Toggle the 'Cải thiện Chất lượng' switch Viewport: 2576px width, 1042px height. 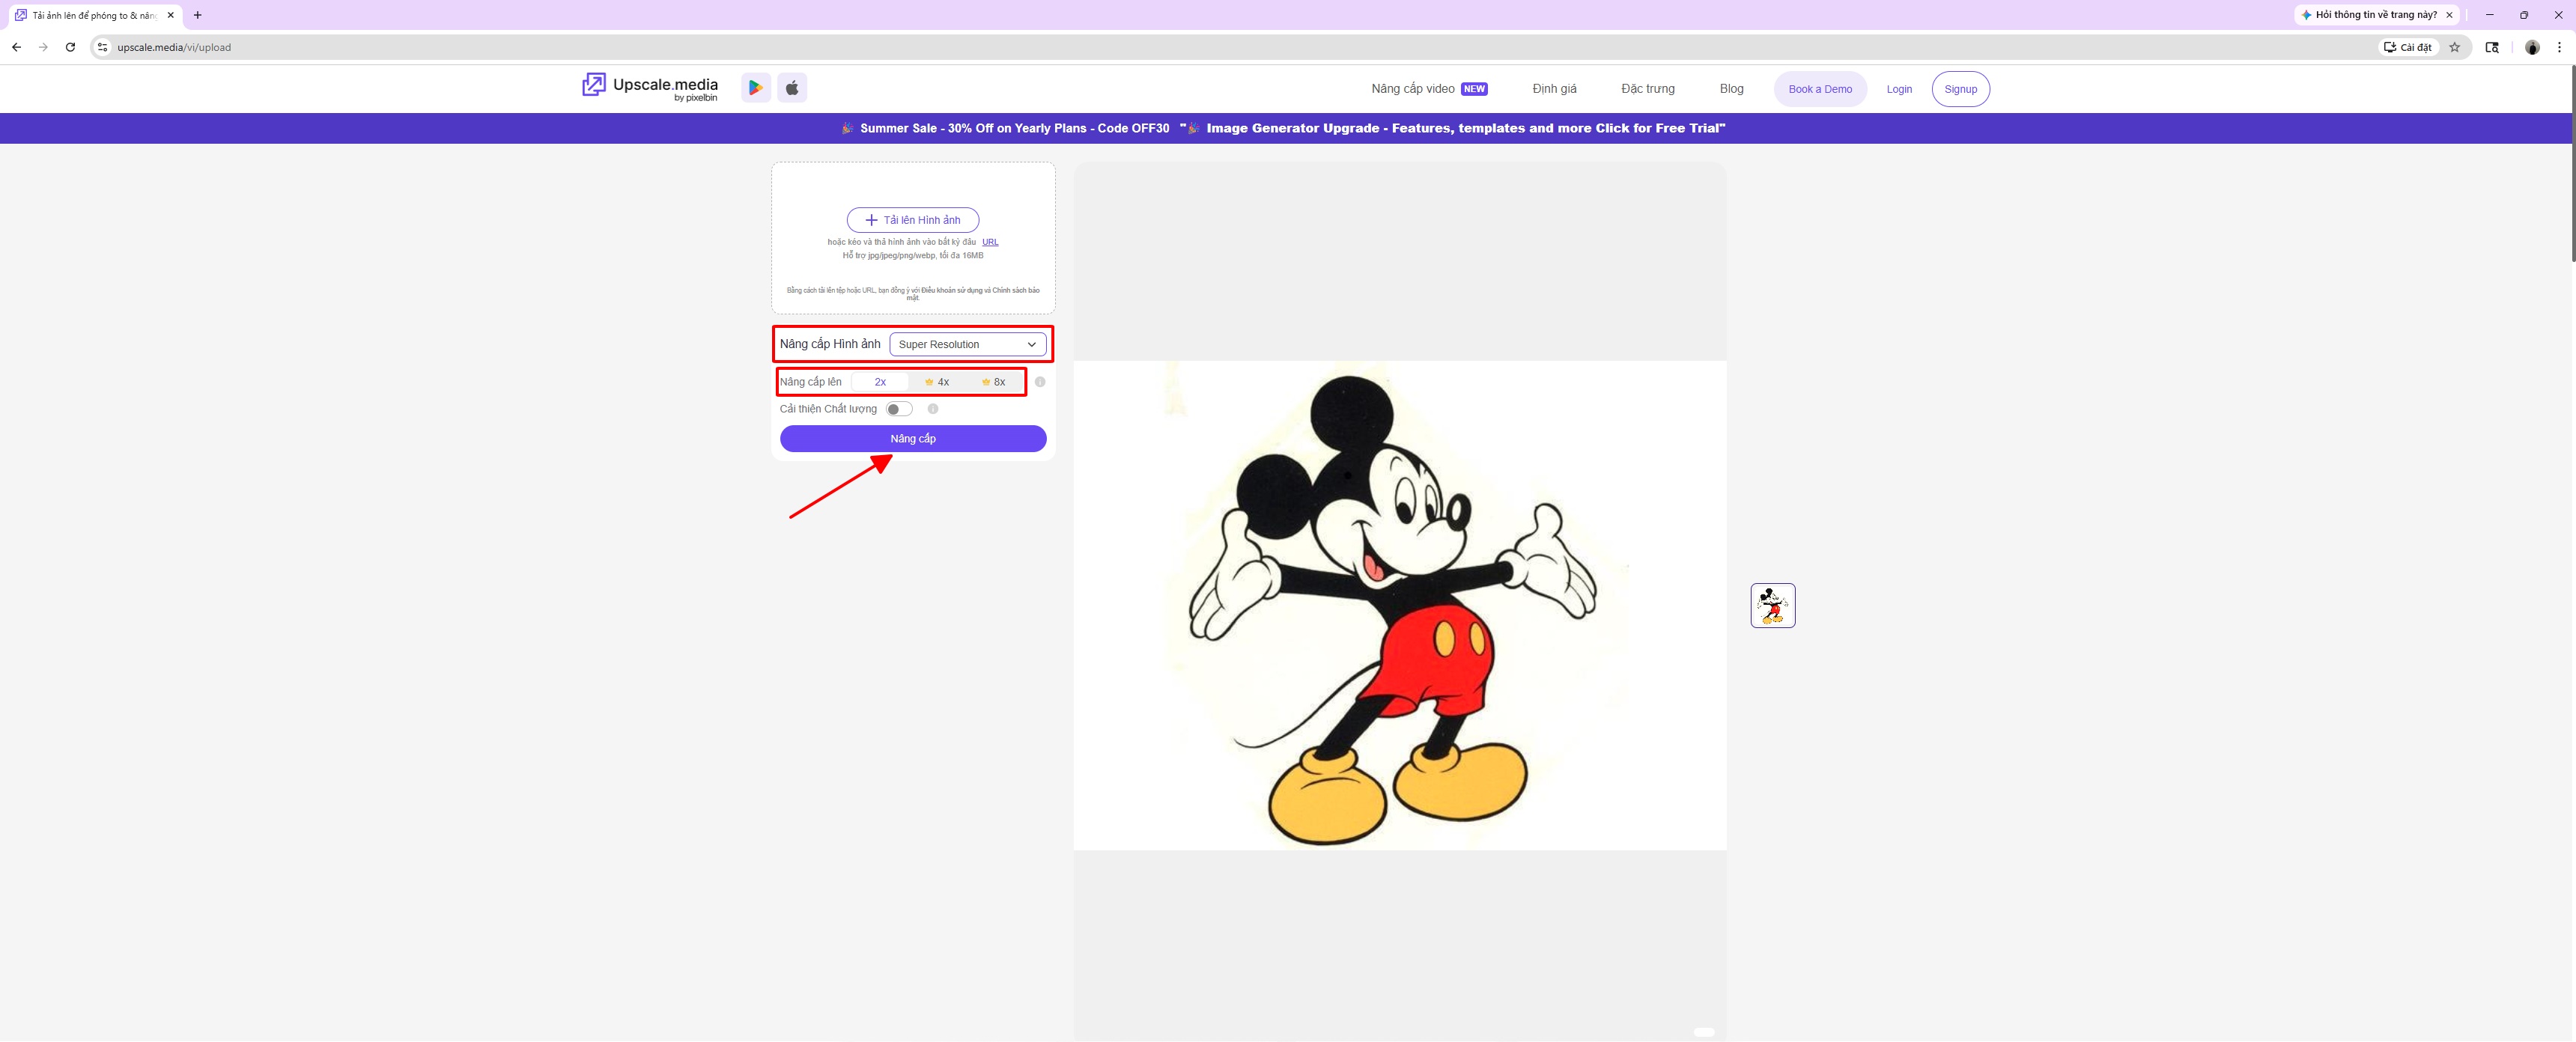click(x=899, y=409)
